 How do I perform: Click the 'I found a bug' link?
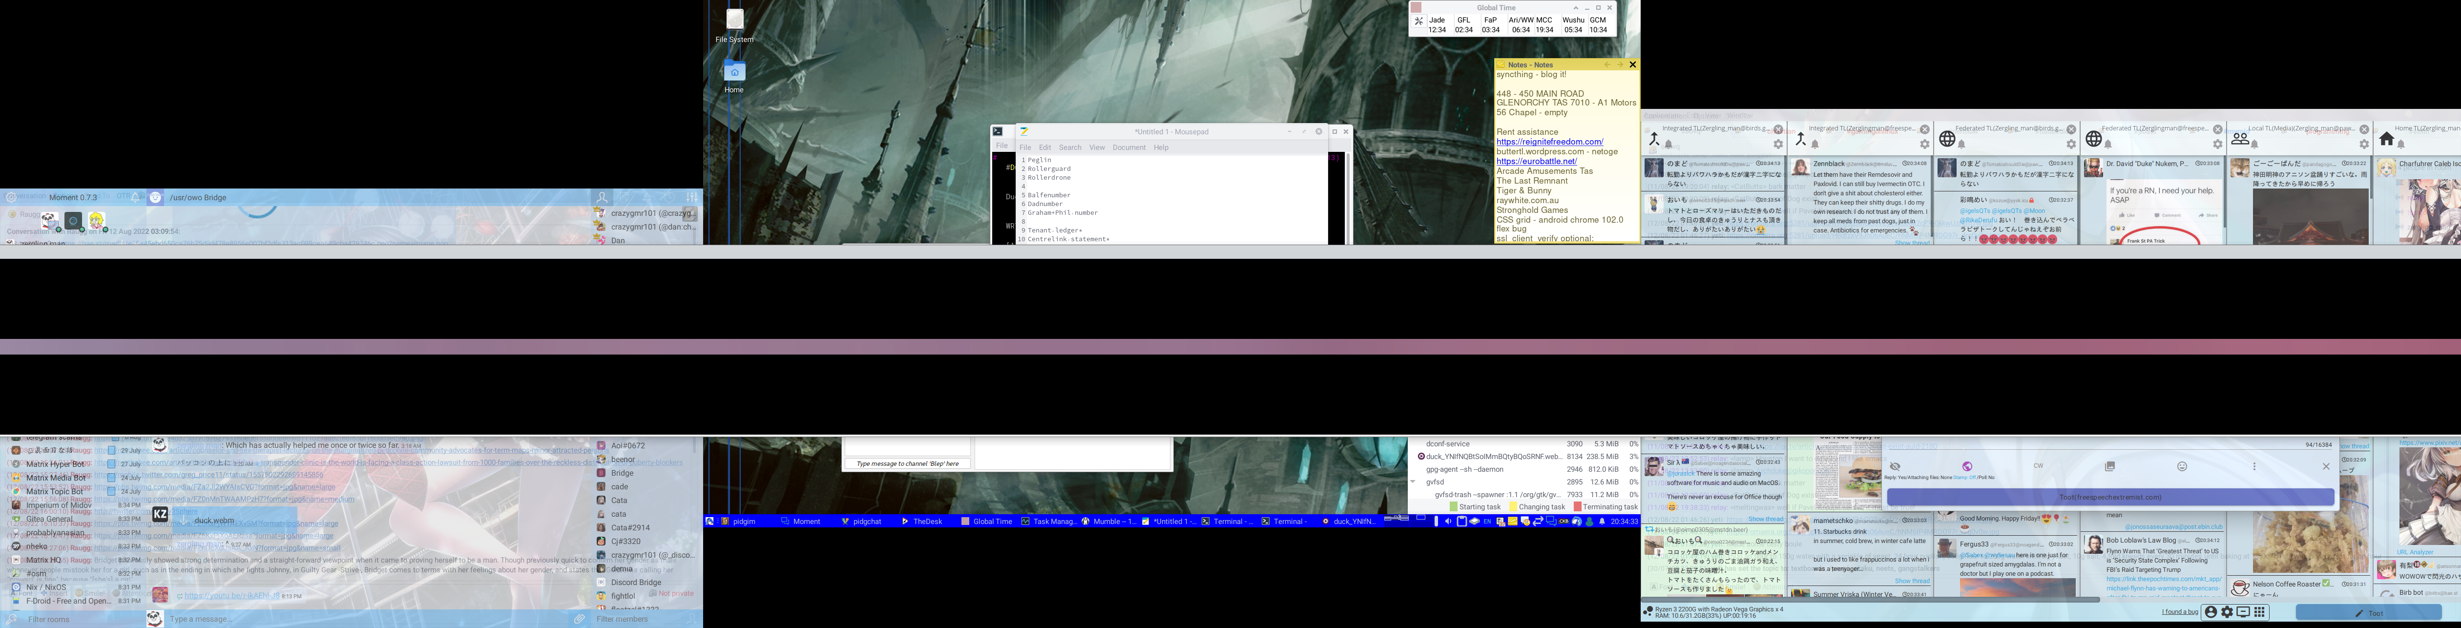pos(2180,613)
